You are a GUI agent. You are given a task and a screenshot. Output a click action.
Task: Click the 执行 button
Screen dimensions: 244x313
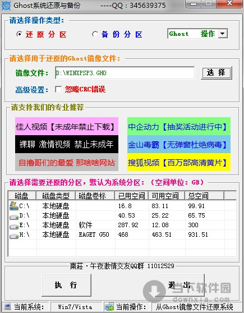67,285
